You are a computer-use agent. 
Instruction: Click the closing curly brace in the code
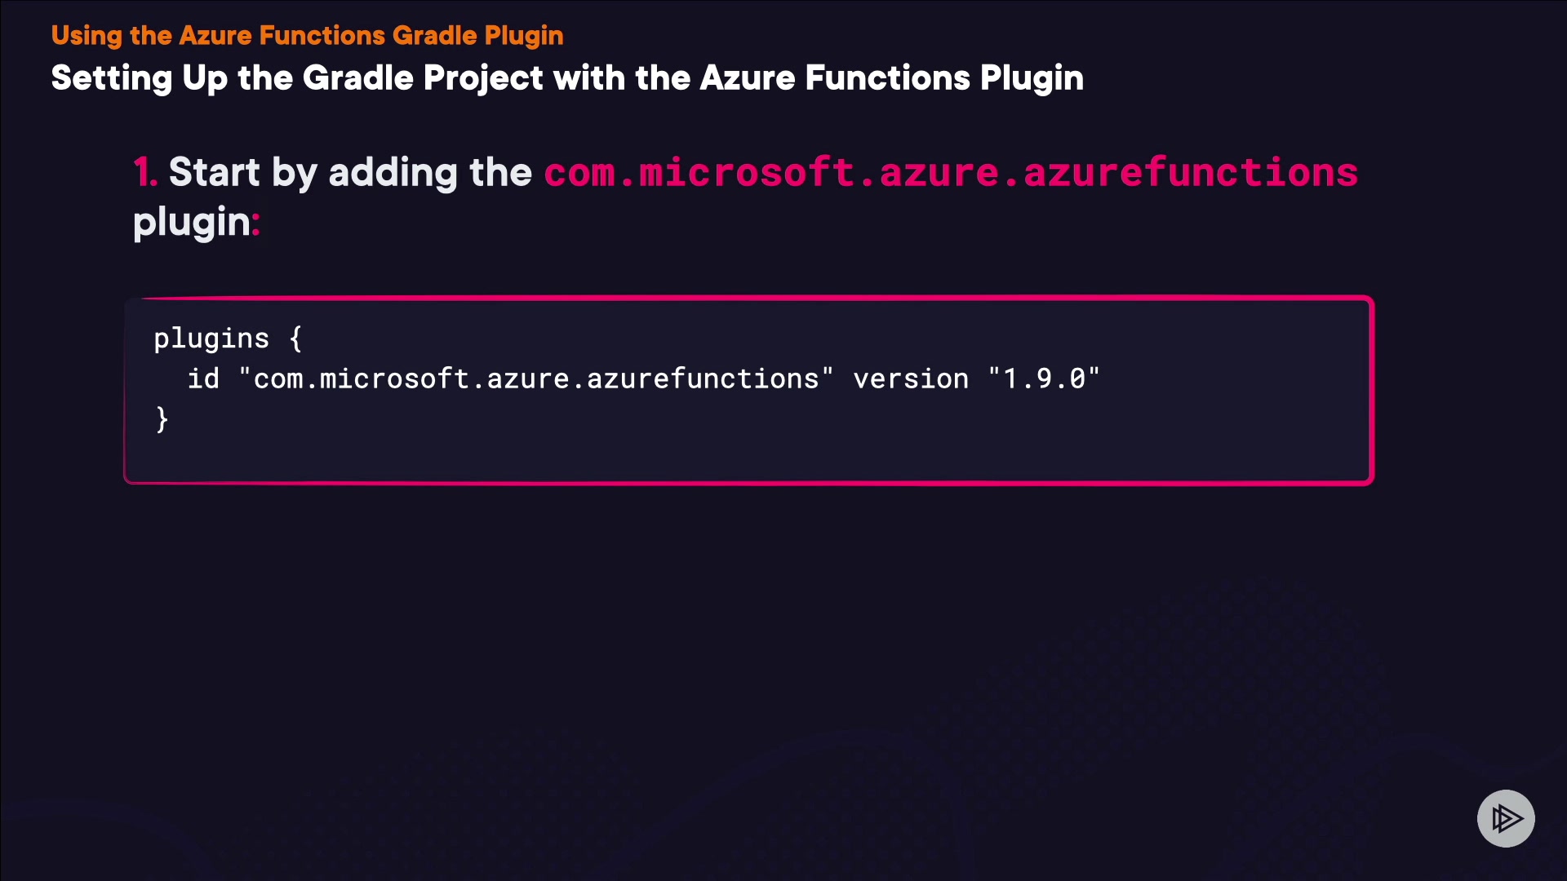point(162,419)
